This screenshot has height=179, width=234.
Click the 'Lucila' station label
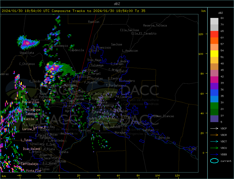pyautogui.click(x=29, y=119)
